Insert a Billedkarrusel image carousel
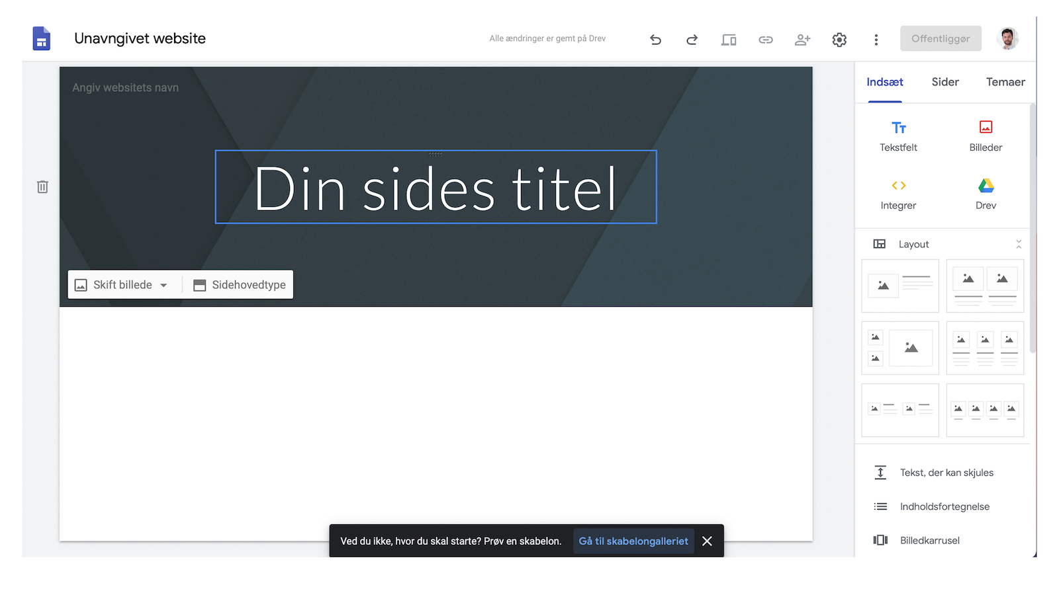Image resolution: width=1059 pixels, height=595 pixels. (x=929, y=540)
